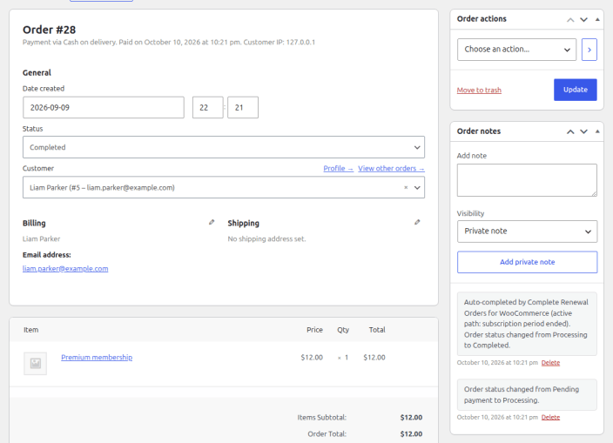The height and width of the screenshot is (443, 613).
Task: Open the Premium membership product thumbnail
Action: pyautogui.click(x=35, y=363)
